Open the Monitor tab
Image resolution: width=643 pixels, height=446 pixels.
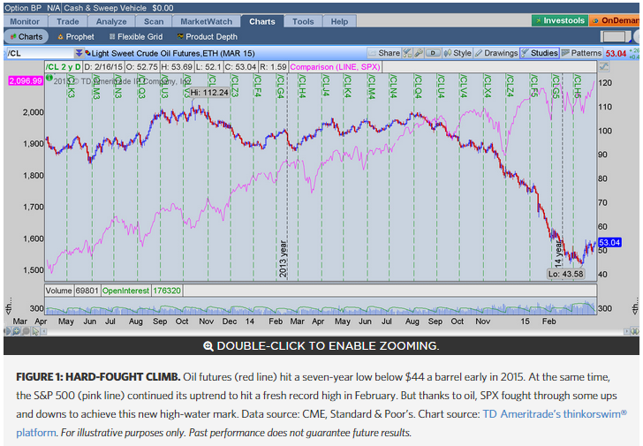25,21
